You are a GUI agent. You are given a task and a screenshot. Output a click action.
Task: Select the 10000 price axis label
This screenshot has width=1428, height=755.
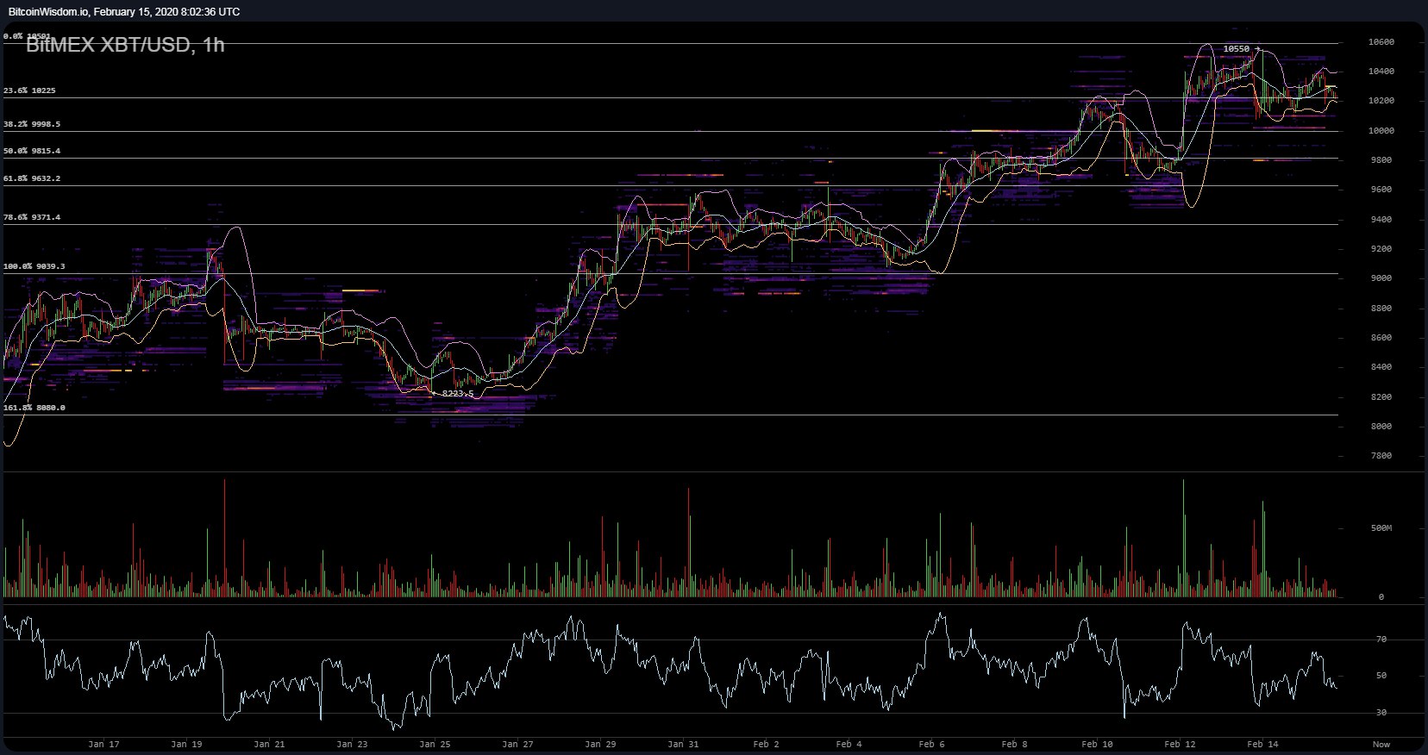pyautogui.click(x=1381, y=131)
